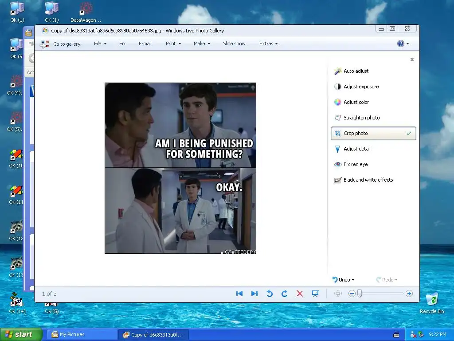Rotate the photo counterclockwise
Viewport: 454px width, 341px height.
pos(270,294)
